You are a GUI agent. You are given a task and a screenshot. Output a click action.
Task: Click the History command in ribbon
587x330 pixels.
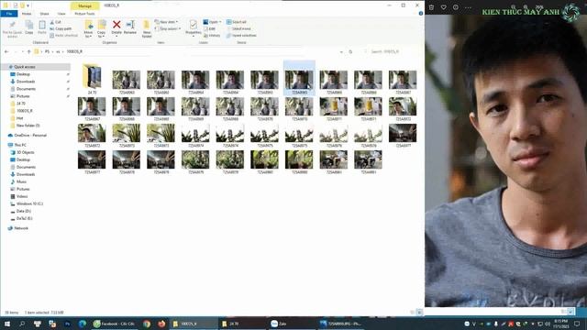212,36
